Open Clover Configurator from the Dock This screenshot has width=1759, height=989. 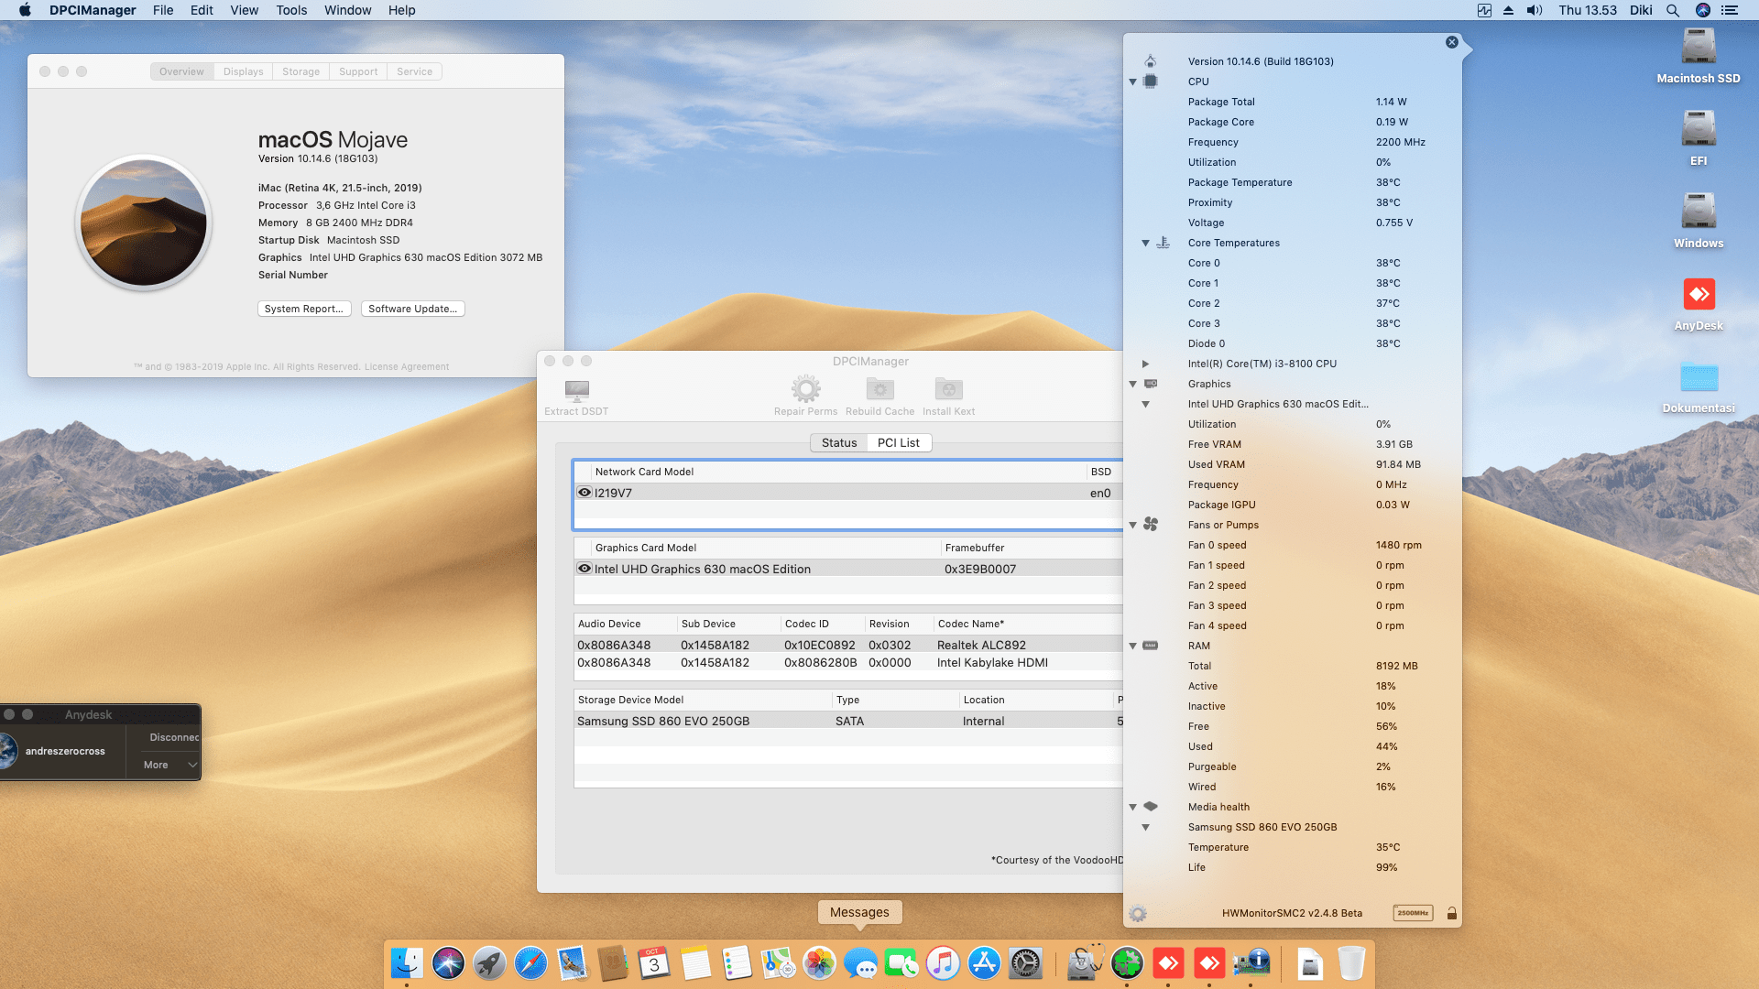(1126, 963)
